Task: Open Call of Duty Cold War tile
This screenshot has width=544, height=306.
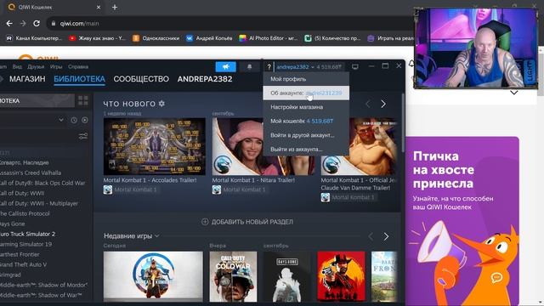Action: click(233, 276)
